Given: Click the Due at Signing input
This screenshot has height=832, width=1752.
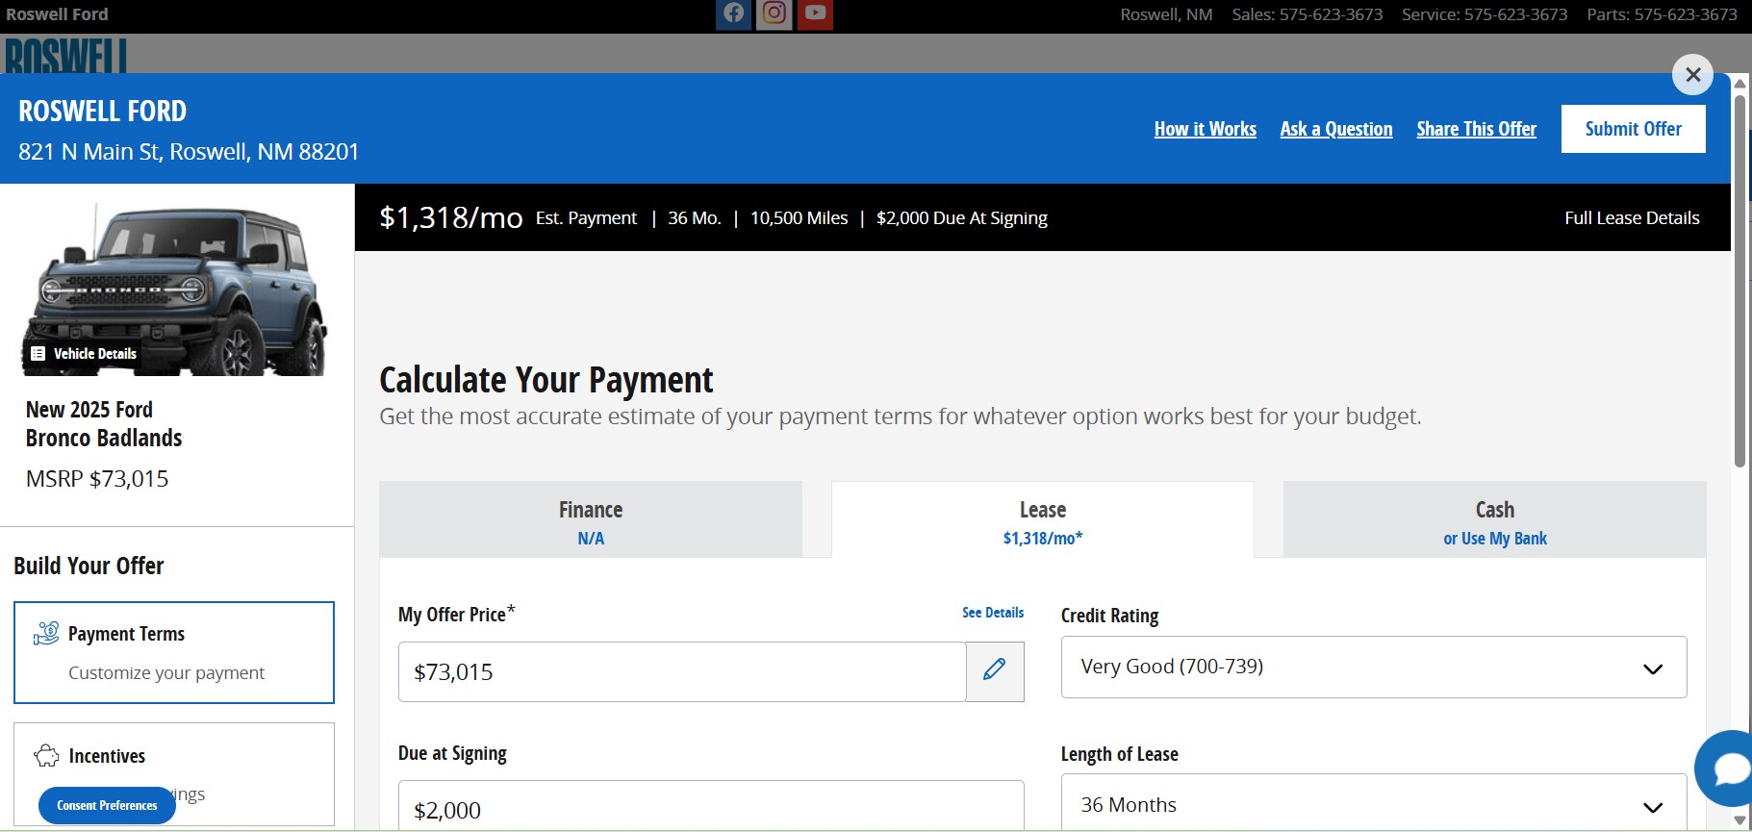Looking at the screenshot, I should (x=711, y=806).
